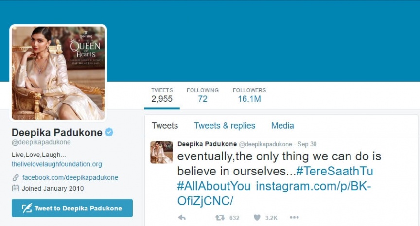Select the Tweets tab in the timeline
The image size is (420, 226).
click(165, 125)
